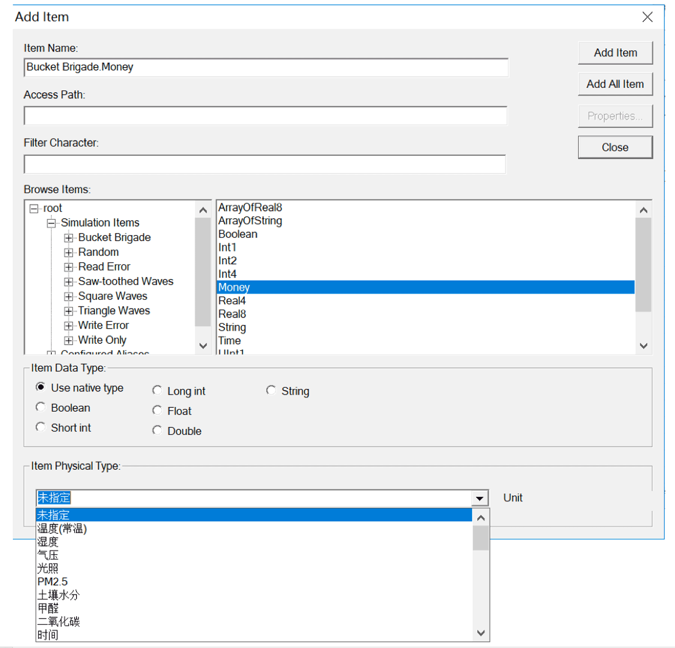675x648 pixels.
Task: Choose 湿度 in the dropdown list
Action: click(254, 542)
